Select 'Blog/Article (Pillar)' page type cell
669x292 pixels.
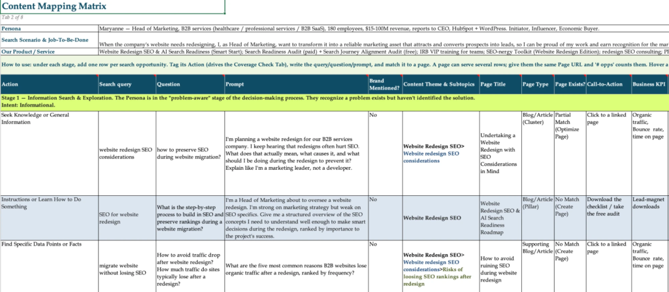coord(538,218)
